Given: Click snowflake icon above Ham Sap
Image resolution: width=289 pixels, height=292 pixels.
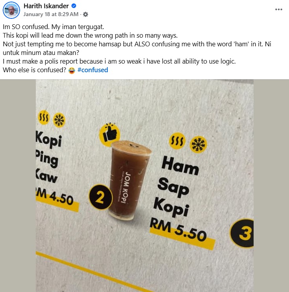Looking at the screenshot, I should pos(198,144).
